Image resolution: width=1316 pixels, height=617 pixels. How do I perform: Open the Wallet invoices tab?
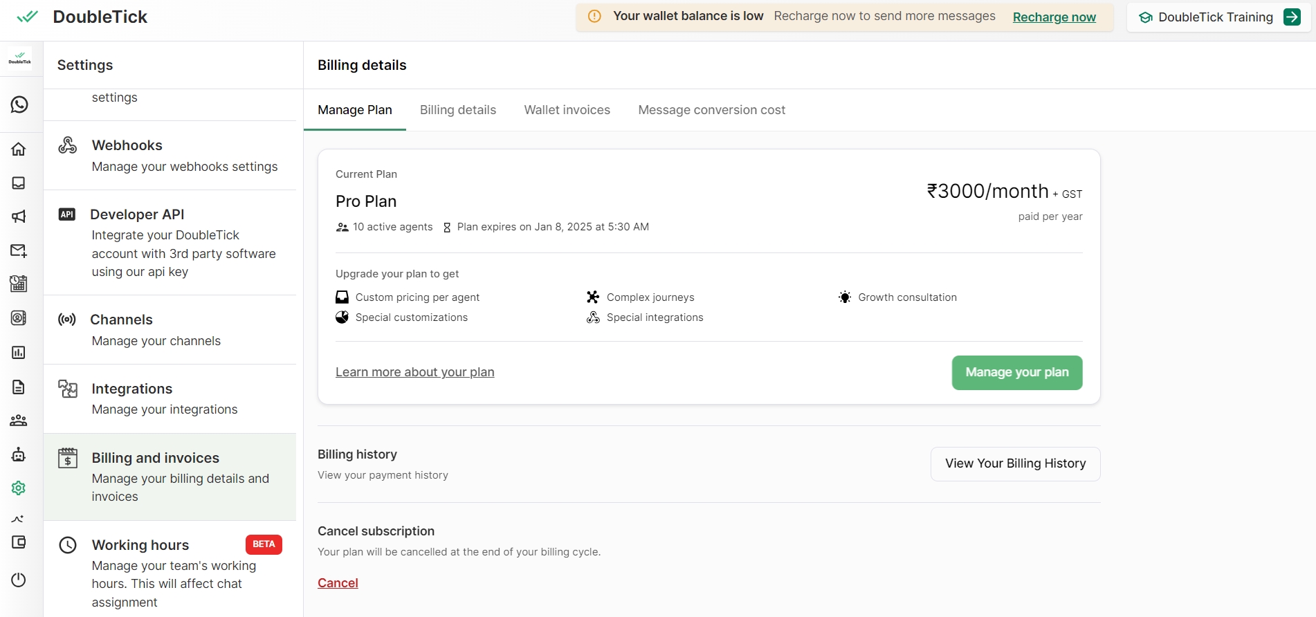pos(567,110)
